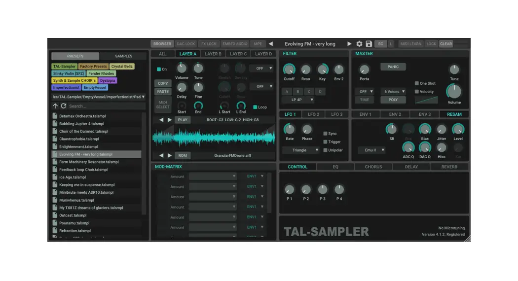Open the preset folder path dropdown

[99, 97]
